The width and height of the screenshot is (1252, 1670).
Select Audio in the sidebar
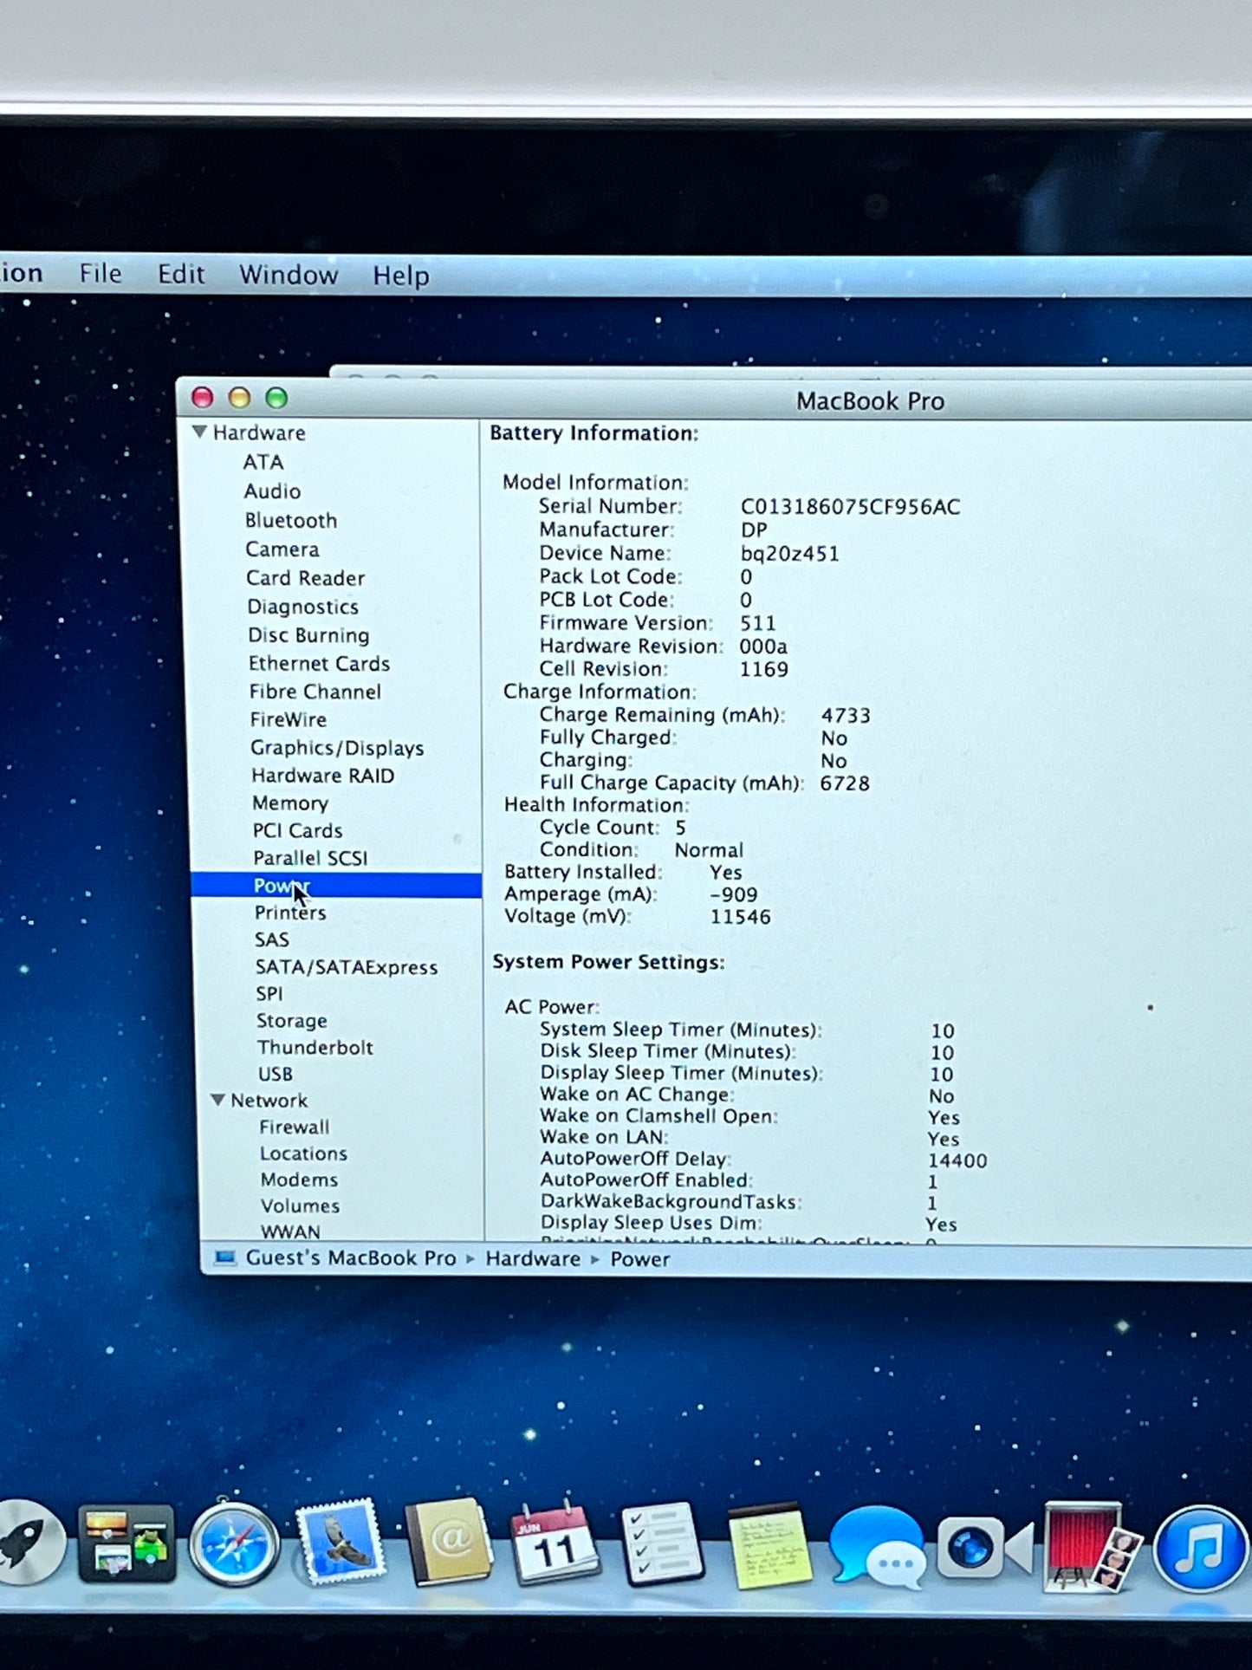(272, 491)
